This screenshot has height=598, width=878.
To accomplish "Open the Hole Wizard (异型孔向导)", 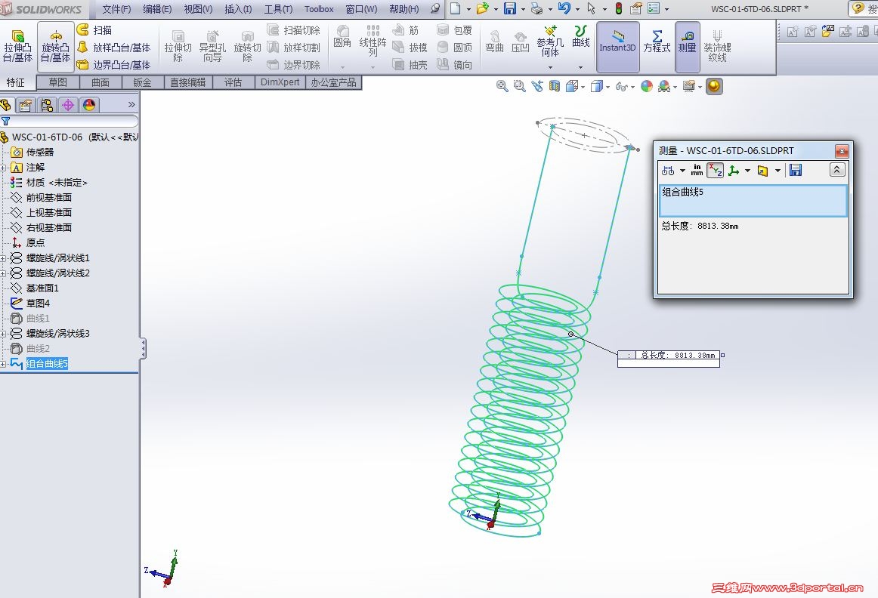I will point(212,47).
